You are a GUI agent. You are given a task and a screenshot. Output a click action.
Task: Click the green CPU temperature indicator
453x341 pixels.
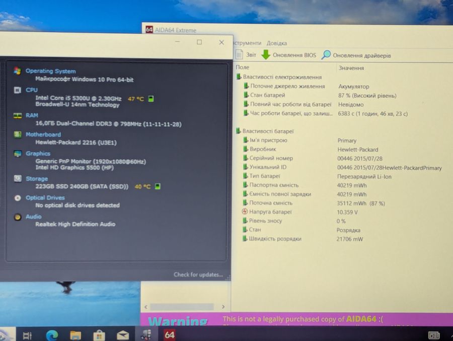[151, 99]
